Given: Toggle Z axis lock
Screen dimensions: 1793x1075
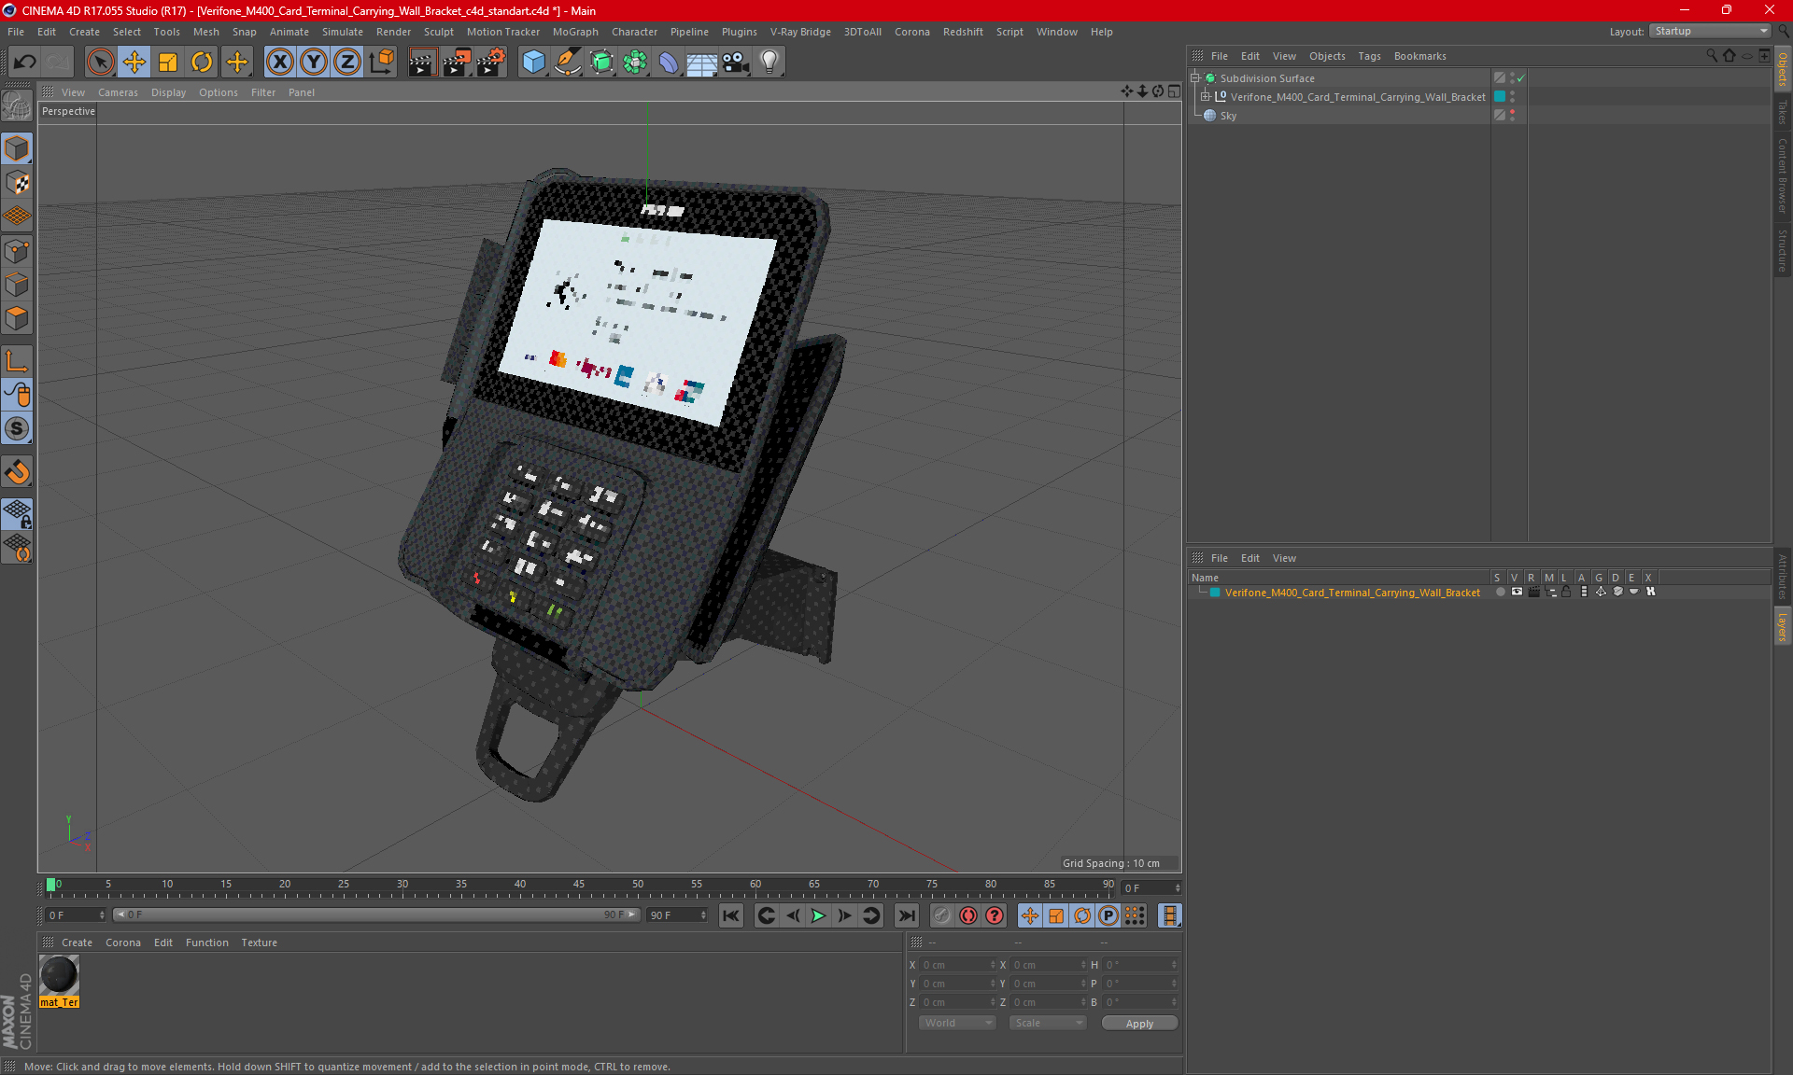Looking at the screenshot, I should click(x=347, y=63).
